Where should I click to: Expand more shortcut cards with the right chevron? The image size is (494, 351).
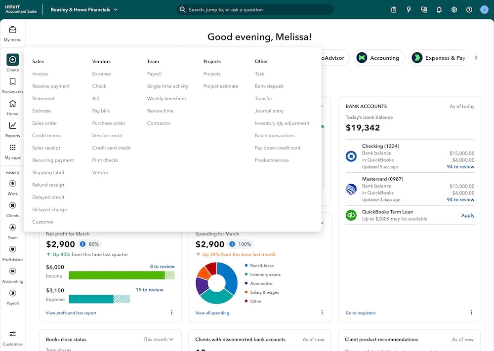point(476,57)
